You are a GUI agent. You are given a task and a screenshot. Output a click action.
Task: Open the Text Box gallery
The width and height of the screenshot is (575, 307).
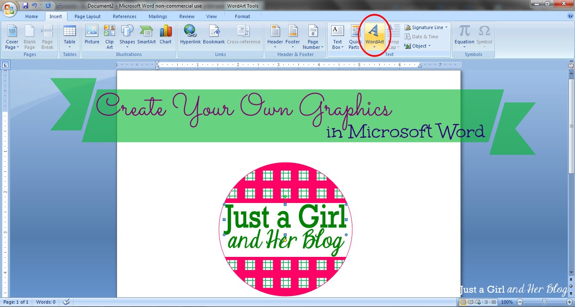coord(338,37)
